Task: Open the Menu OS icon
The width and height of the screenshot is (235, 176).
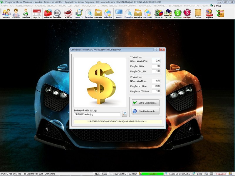Action: (79, 13)
